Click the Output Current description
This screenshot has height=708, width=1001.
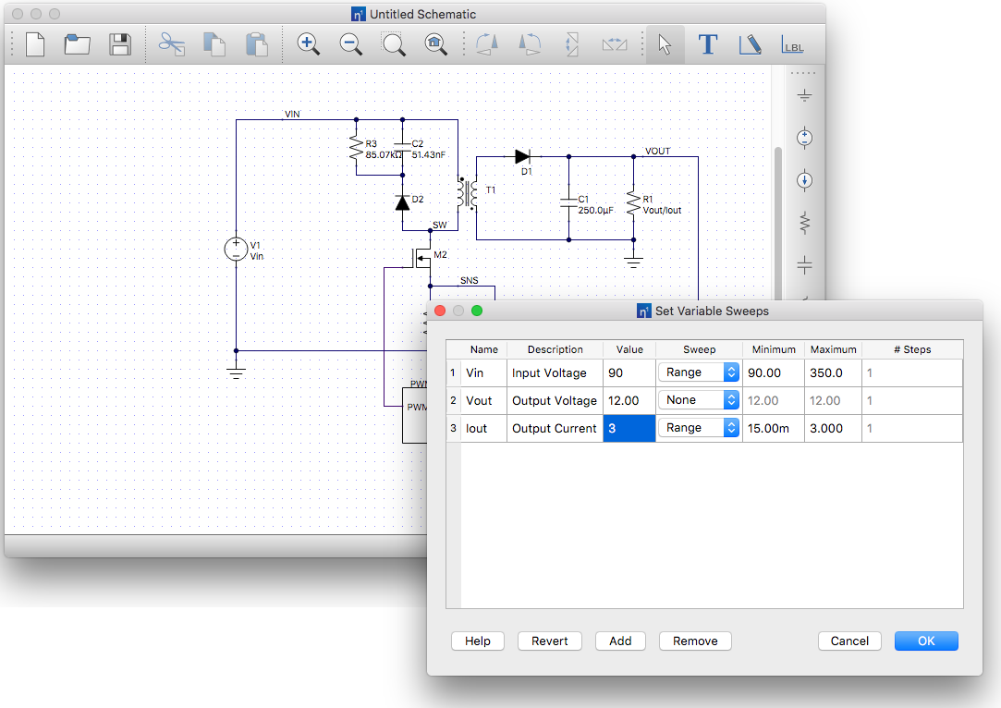click(x=555, y=428)
